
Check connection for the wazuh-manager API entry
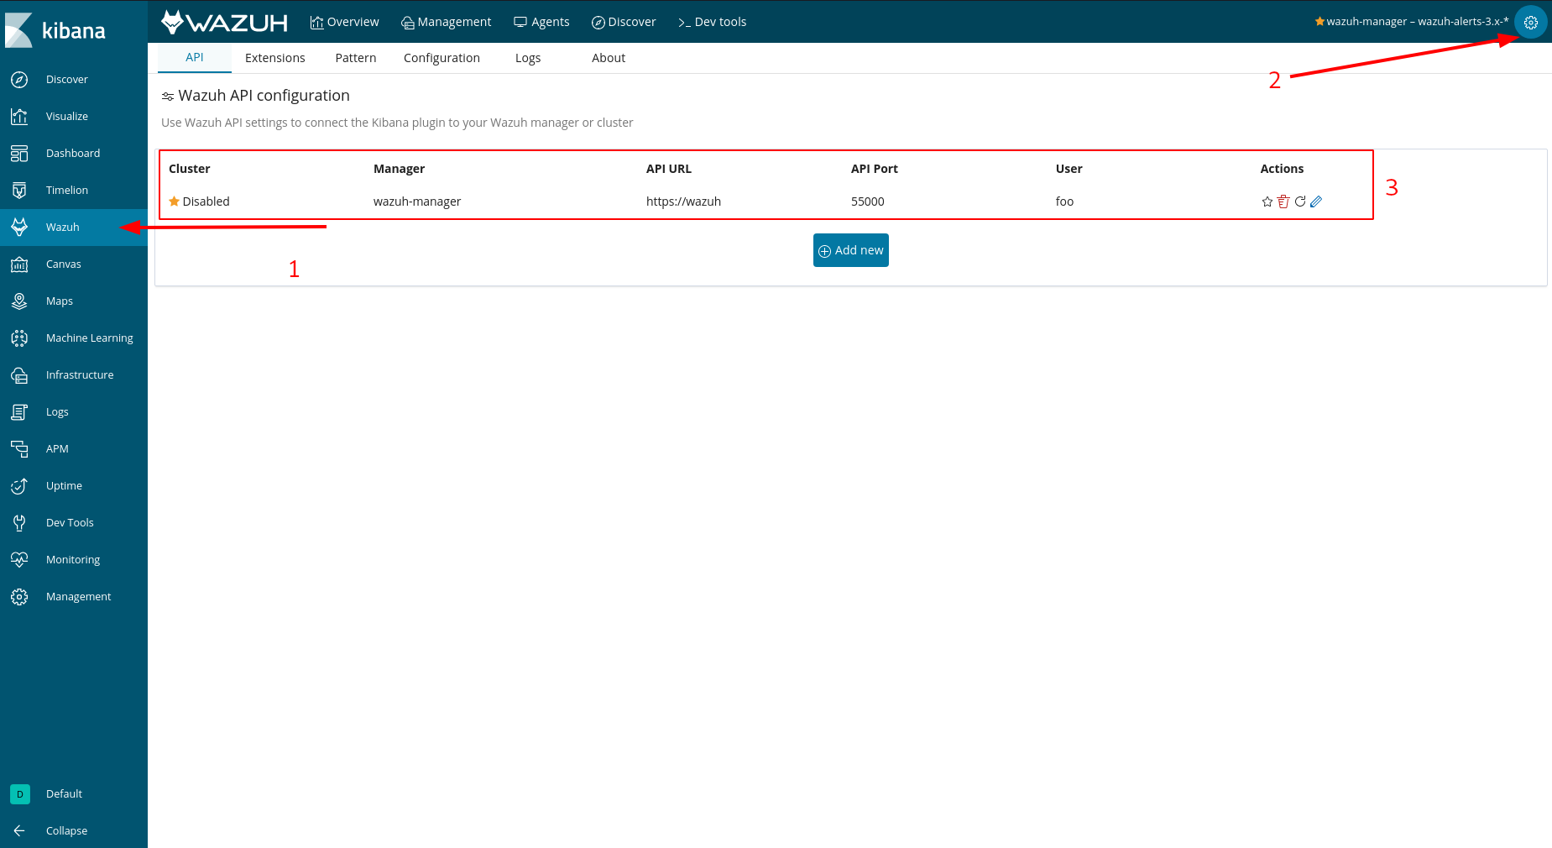1299,202
